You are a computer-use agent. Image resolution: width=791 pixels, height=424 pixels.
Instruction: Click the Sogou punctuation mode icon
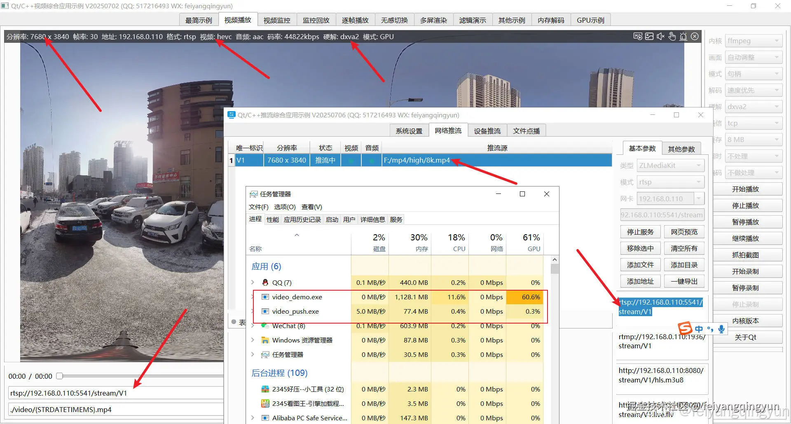coord(710,329)
